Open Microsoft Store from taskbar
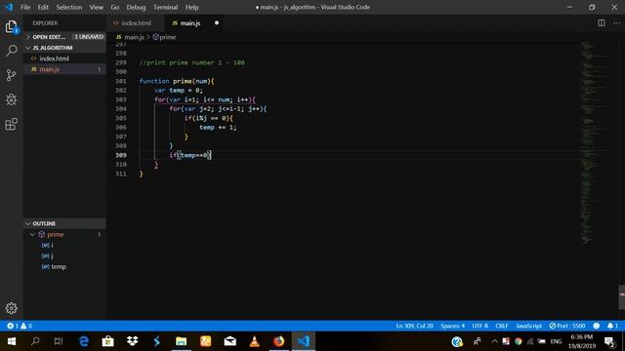Screen dimensions: 625x351 (107, 341)
